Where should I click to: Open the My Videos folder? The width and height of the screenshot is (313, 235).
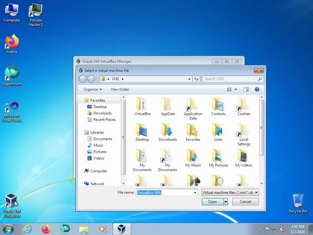tap(244, 158)
